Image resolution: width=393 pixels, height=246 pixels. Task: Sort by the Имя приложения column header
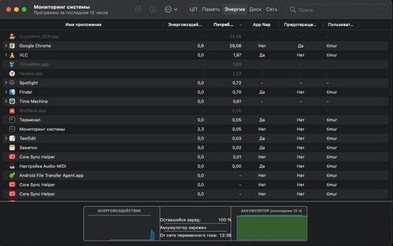83,25
